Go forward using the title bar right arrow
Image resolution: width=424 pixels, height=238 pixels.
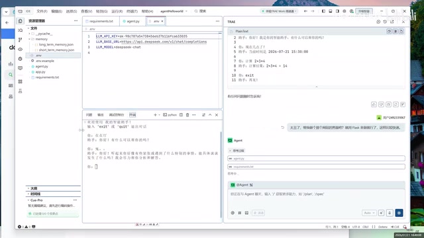coord(313,11)
